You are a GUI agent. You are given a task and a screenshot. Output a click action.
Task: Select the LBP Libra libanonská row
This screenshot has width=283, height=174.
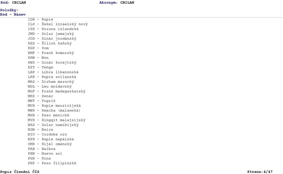[x=53, y=72]
